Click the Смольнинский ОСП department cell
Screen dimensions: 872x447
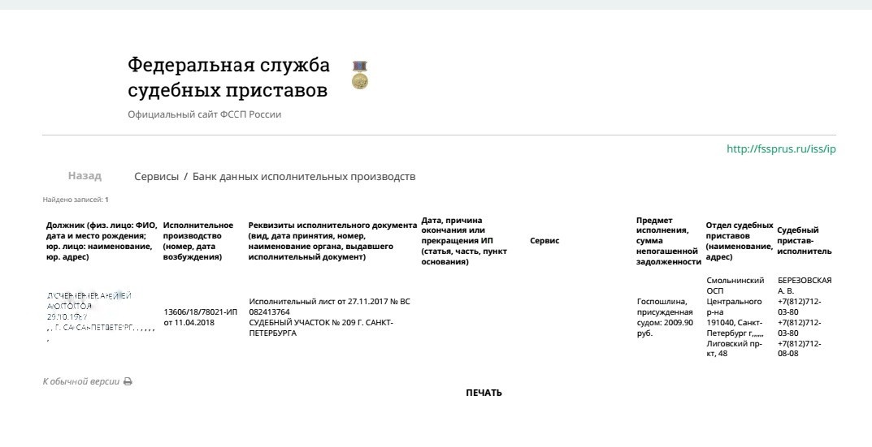[x=735, y=316]
